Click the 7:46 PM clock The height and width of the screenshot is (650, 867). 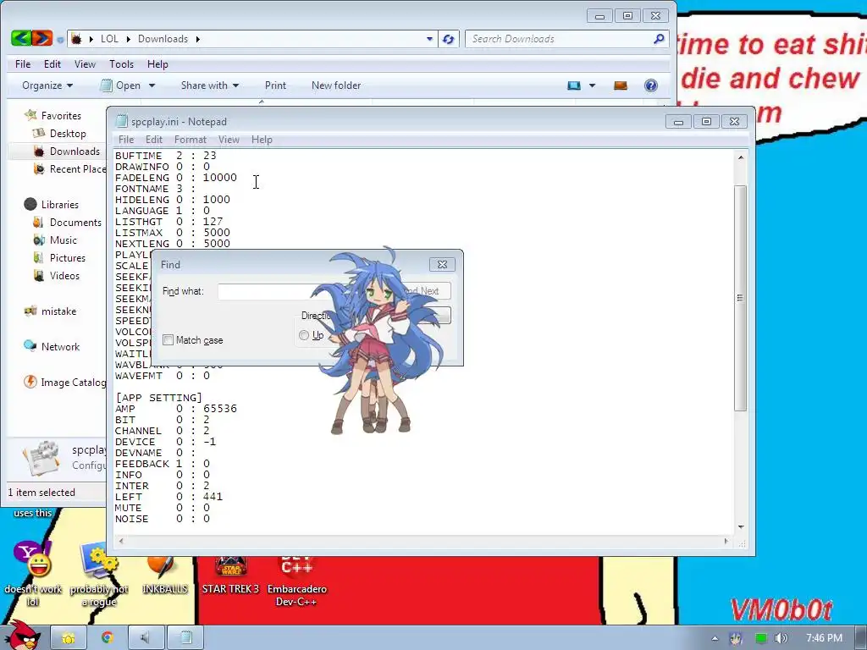(x=824, y=638)
